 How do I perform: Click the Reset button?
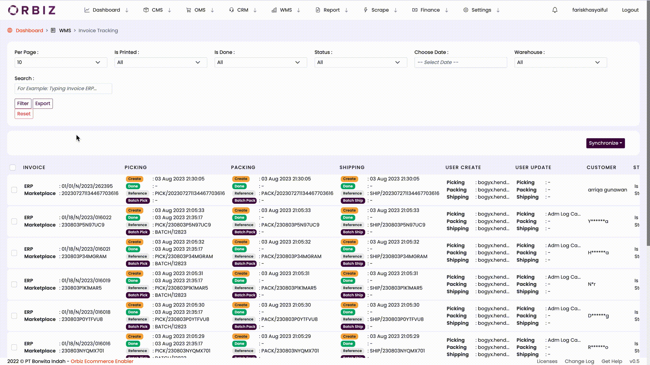coord(24,114)
